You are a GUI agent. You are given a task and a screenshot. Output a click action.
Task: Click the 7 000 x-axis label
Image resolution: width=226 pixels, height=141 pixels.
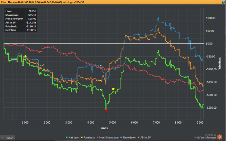[x=156, y=123]
